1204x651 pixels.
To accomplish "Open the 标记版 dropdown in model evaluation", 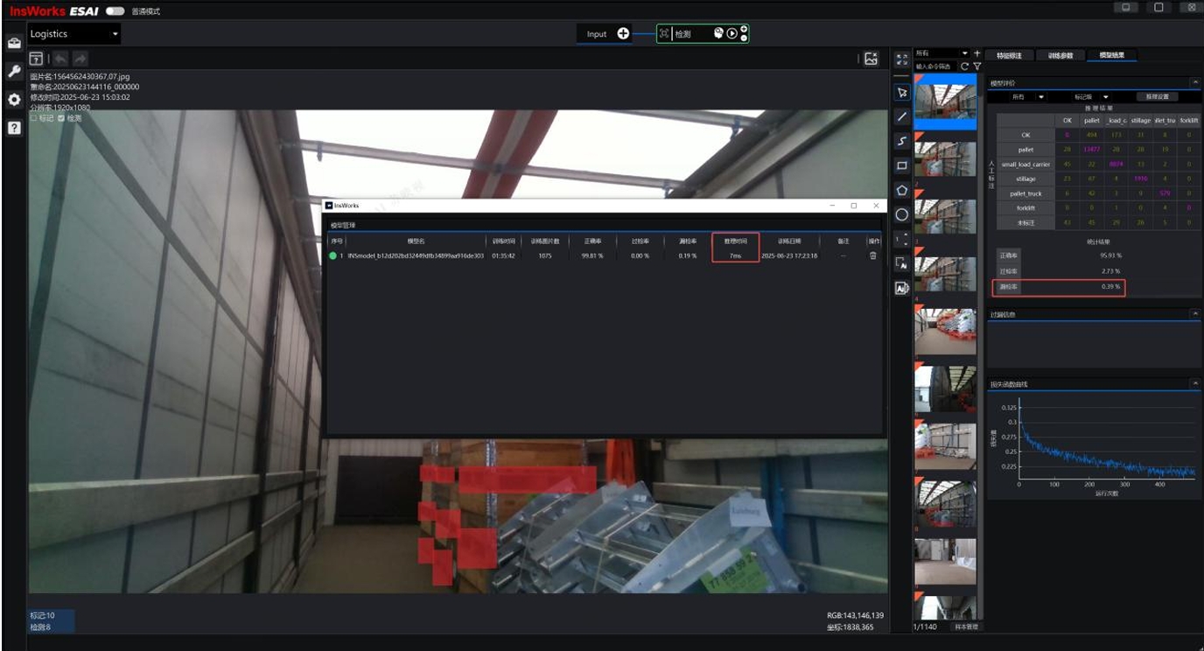I will pos(1091,97).
